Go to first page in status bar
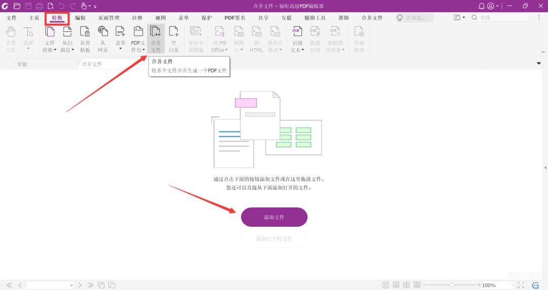The width and height of the screenshot is (548, 290). (x=9, y=285)
